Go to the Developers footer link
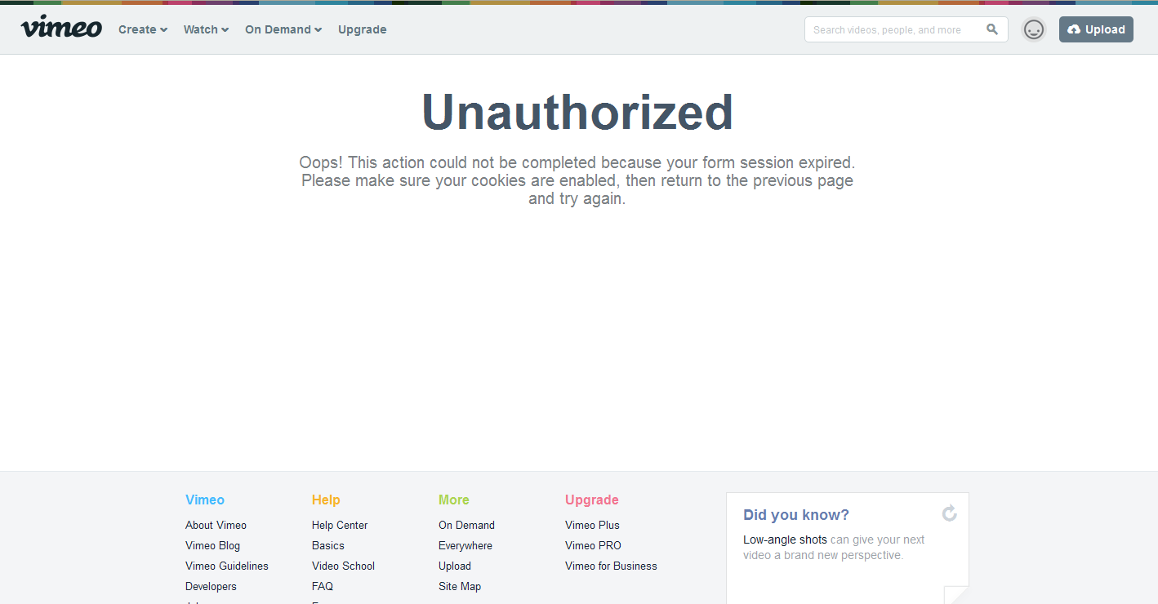This screenshot has width=1158, height=604. pyautogui.click(x=211, y=586)
